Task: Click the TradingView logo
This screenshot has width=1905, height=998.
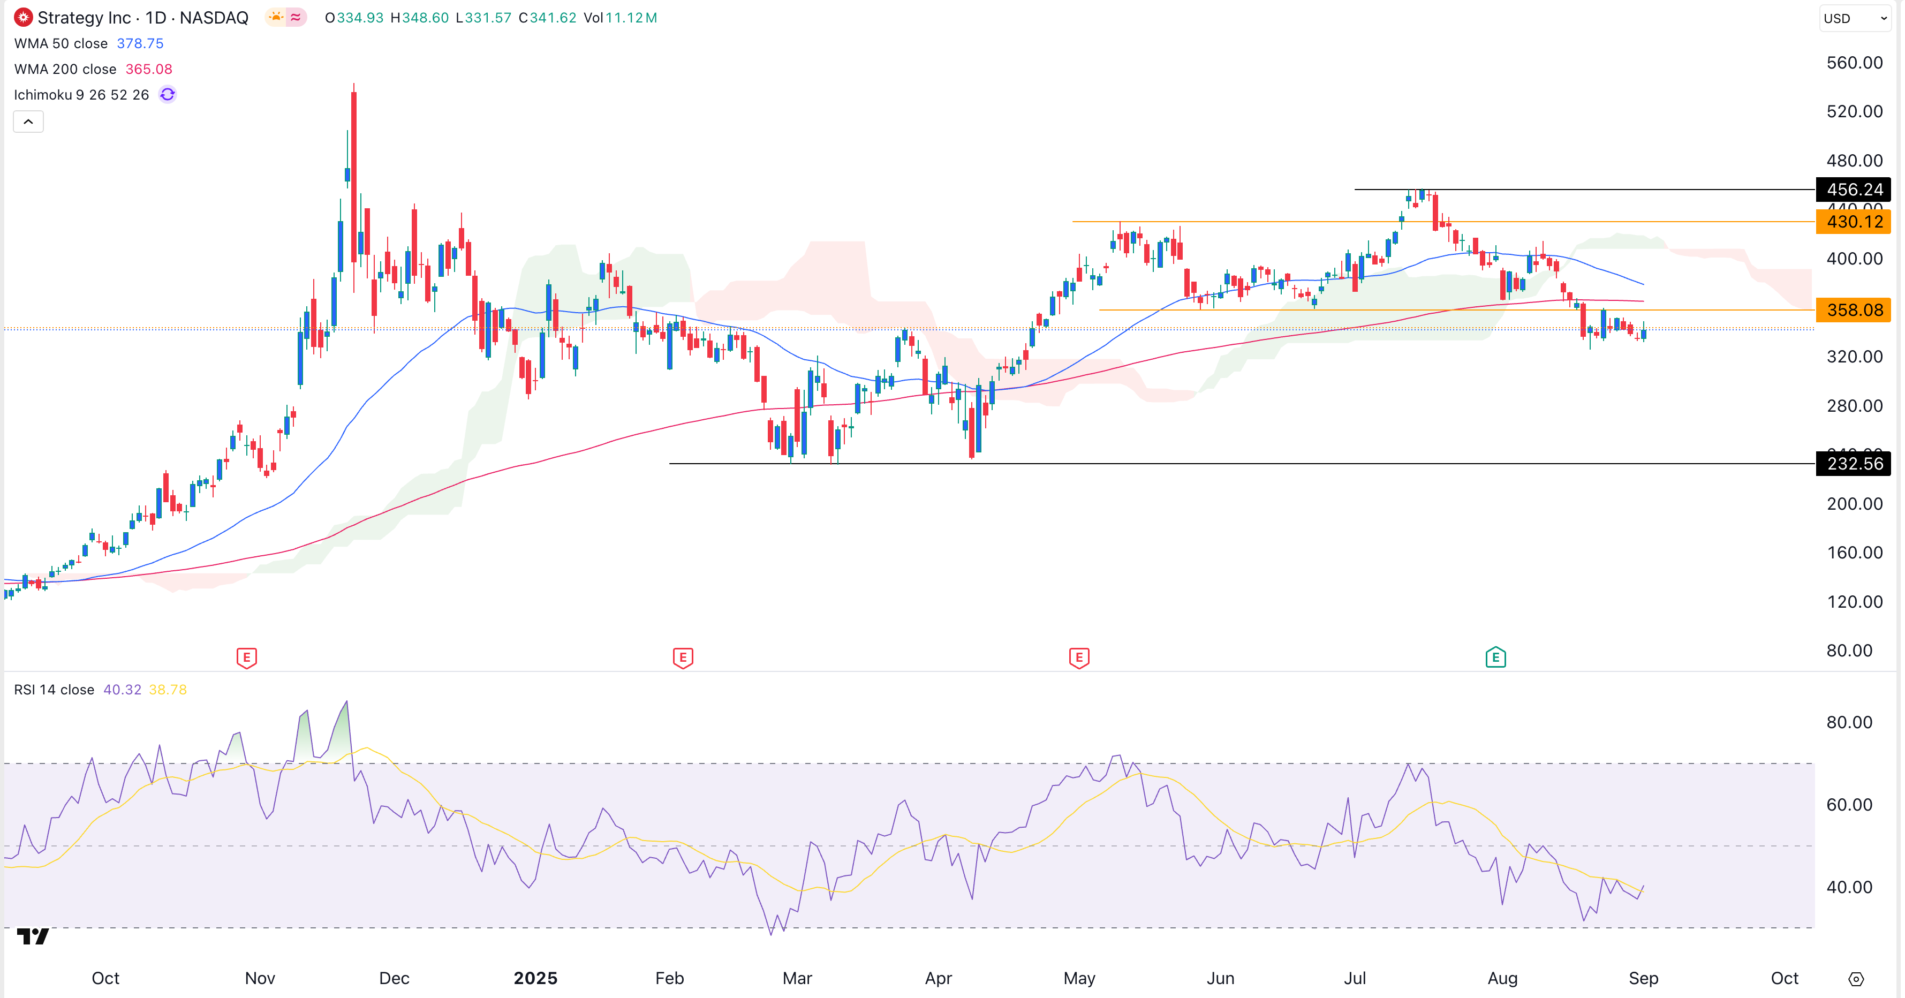Action: click(33, 936)
